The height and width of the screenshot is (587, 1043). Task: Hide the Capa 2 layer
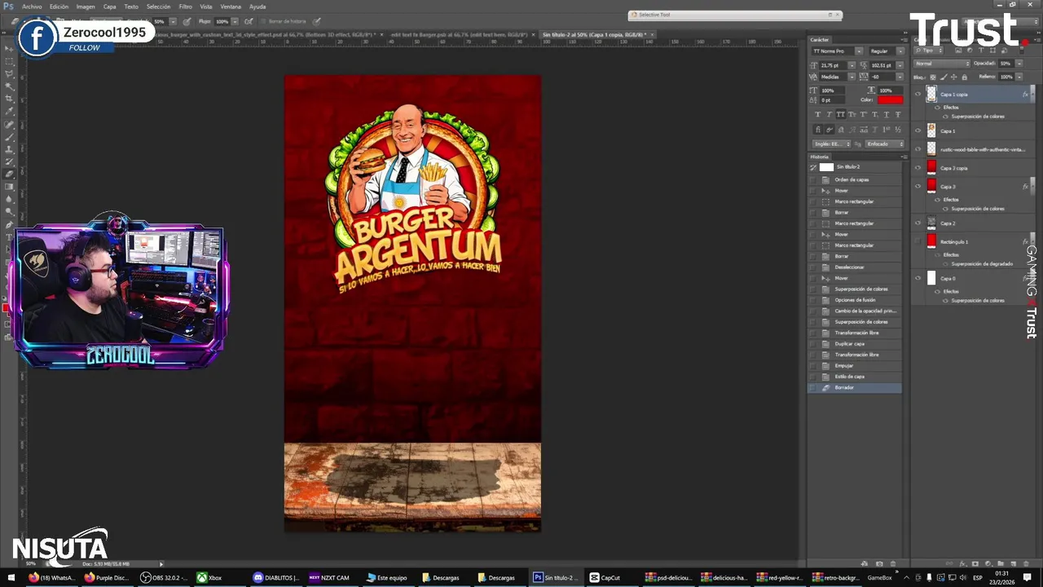coord(918,223)
